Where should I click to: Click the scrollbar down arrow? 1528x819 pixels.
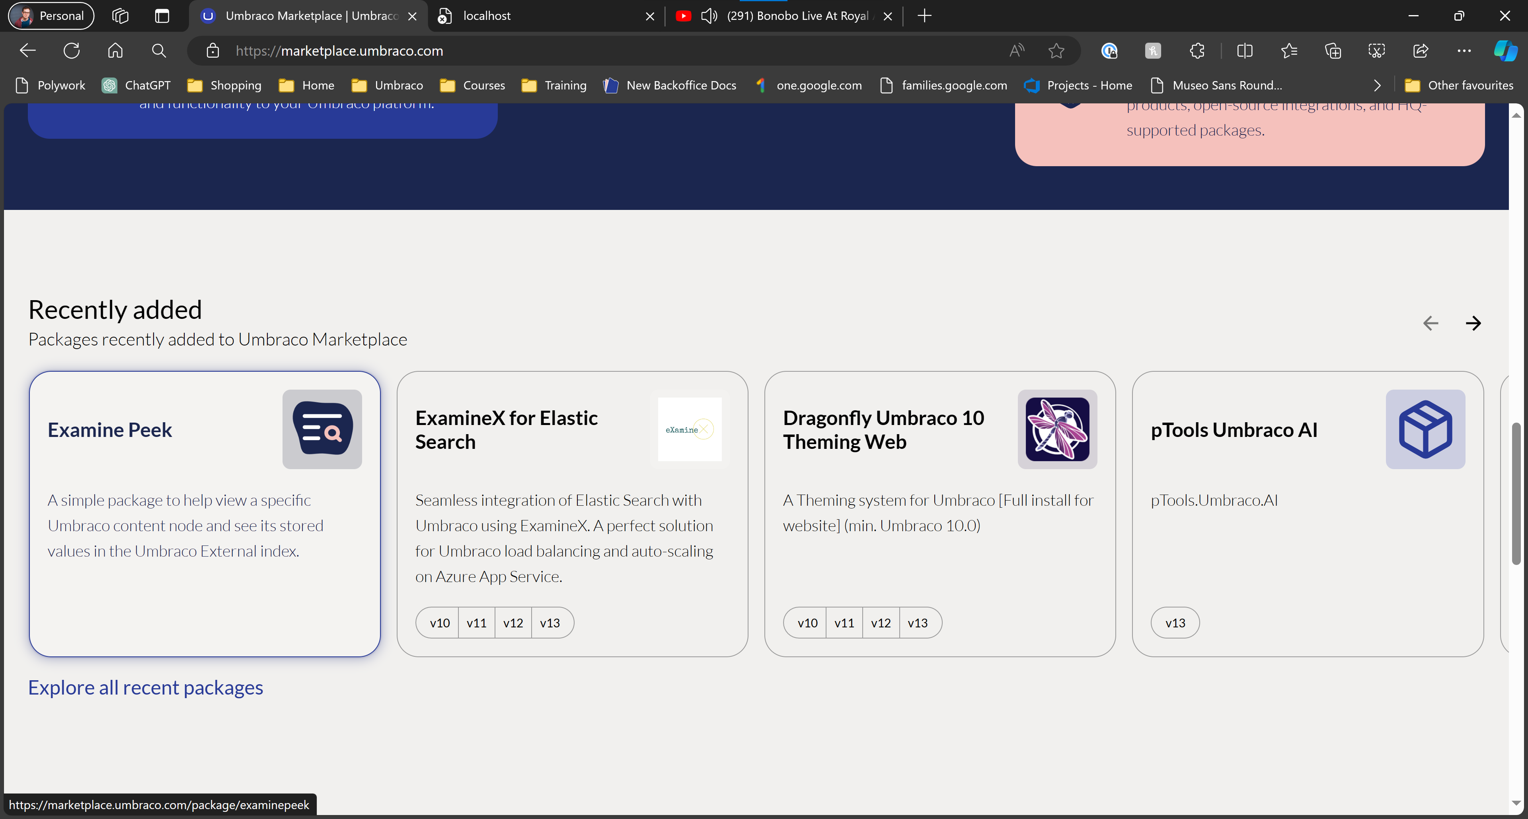click(1516, 803)
